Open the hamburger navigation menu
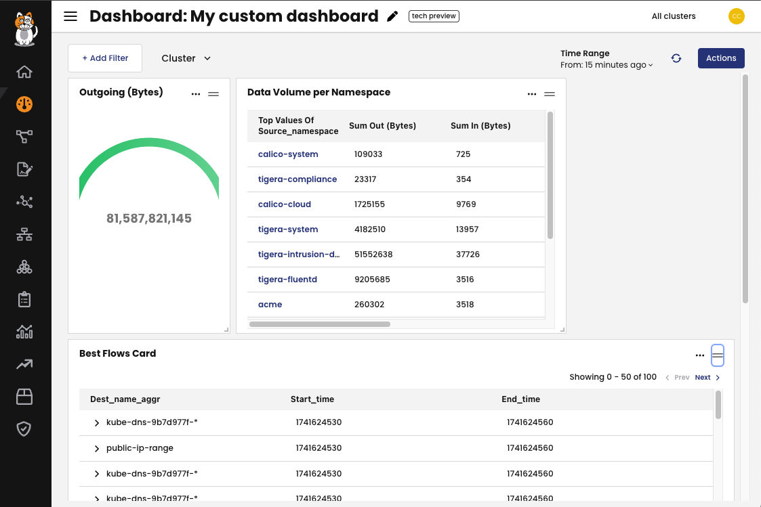Viewport: 761px width, 507px height. [x=70, y=16]
